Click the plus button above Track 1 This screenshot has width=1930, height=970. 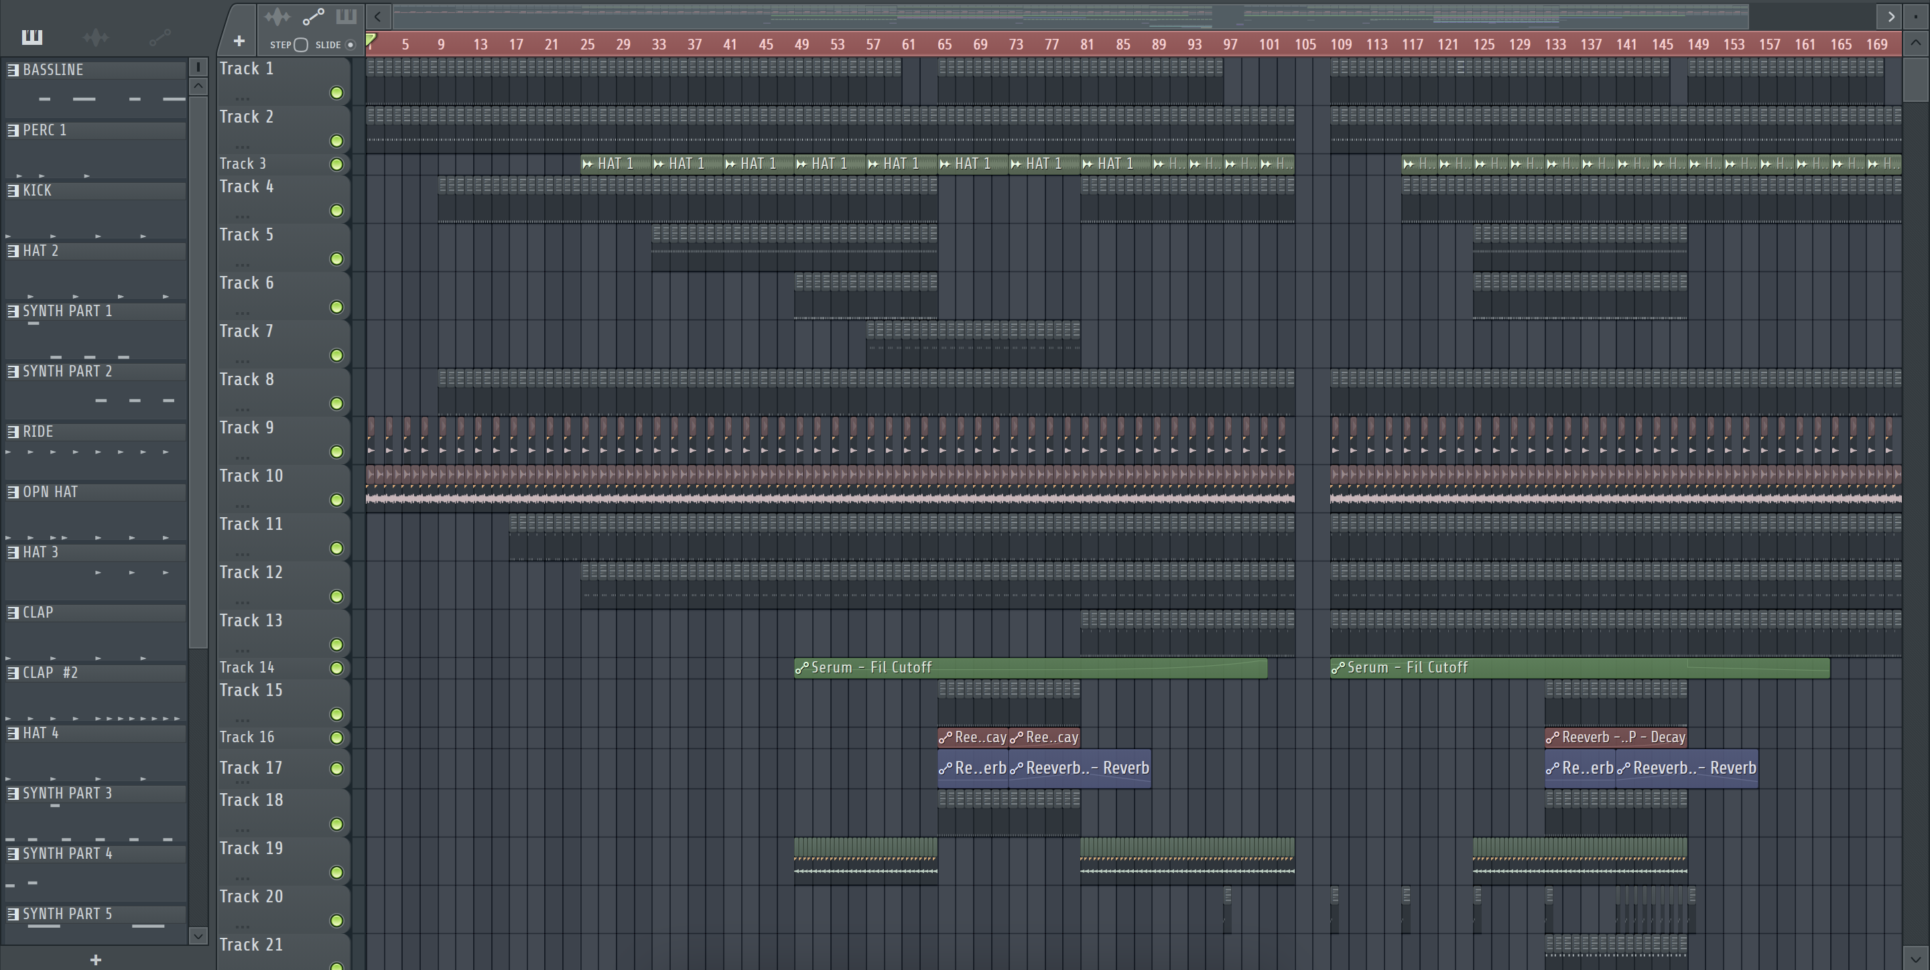coord(239,41)
